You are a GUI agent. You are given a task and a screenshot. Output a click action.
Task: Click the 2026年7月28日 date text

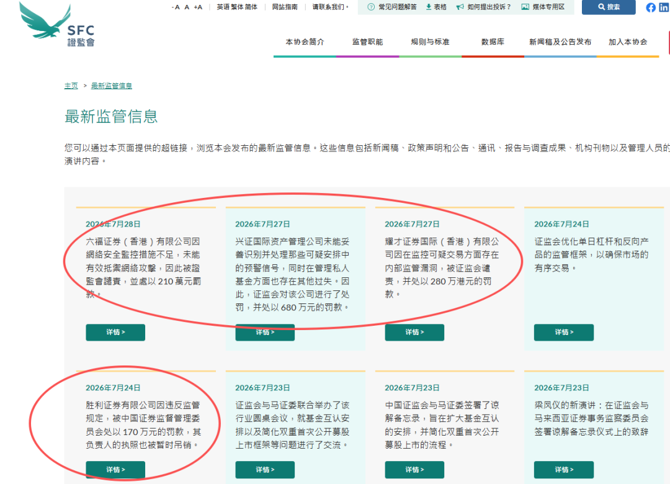click(x=113, y=224)
